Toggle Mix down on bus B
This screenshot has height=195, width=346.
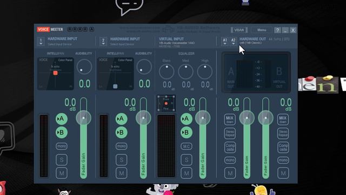coord(283,119)
